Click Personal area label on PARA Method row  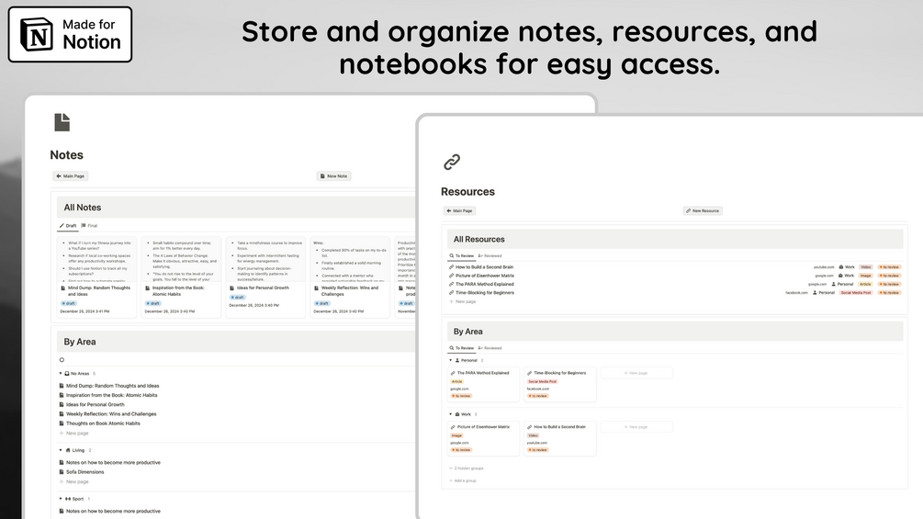[x=842, y=284]
